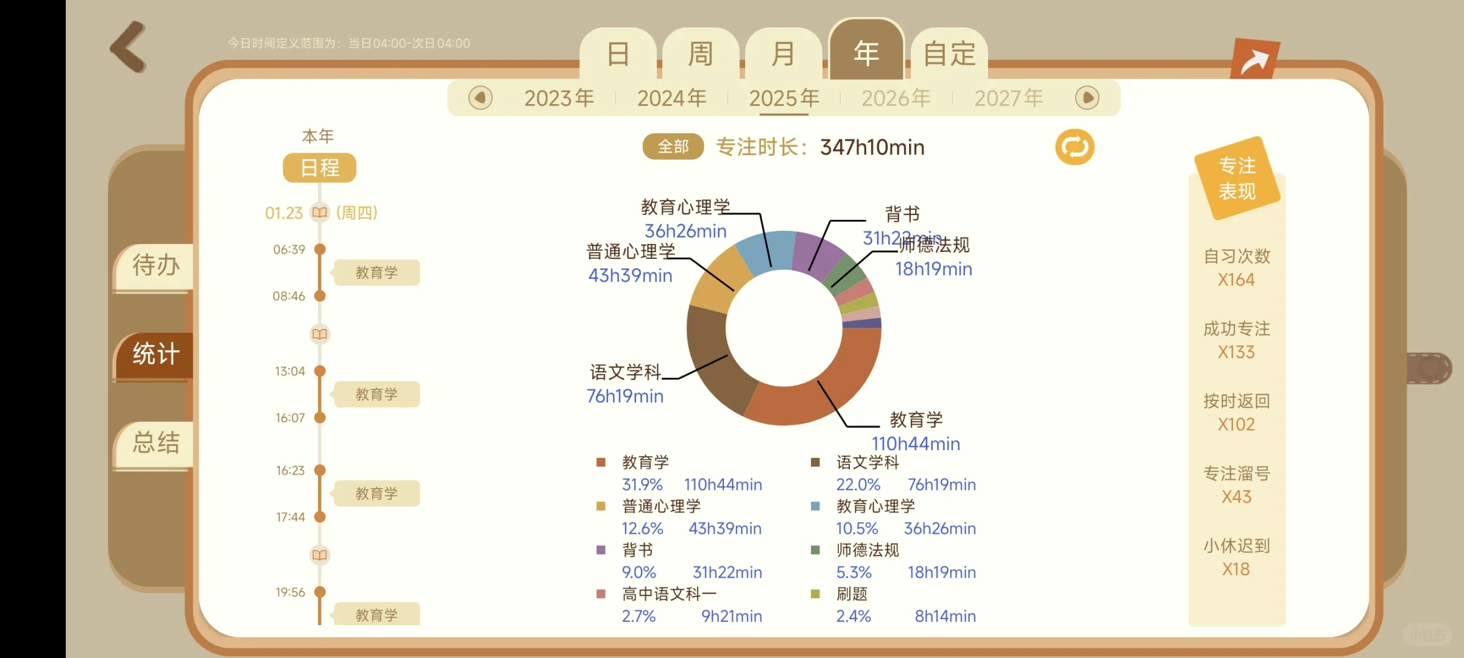This screenshot has height=658, width=1464.
Task: Click the 全部 filter pill
Action: coord(673,147)
